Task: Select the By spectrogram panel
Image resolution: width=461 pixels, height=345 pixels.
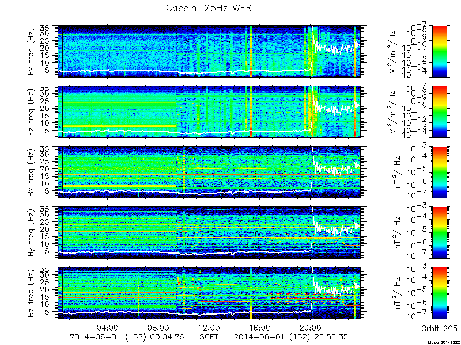Action: 209,233
